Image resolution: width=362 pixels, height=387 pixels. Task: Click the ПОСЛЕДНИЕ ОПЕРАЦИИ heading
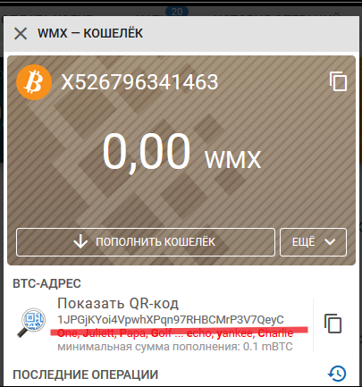pyautogui.click(x=86, y=374)
